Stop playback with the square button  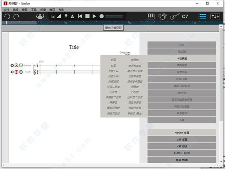click(x=87, y=16)
